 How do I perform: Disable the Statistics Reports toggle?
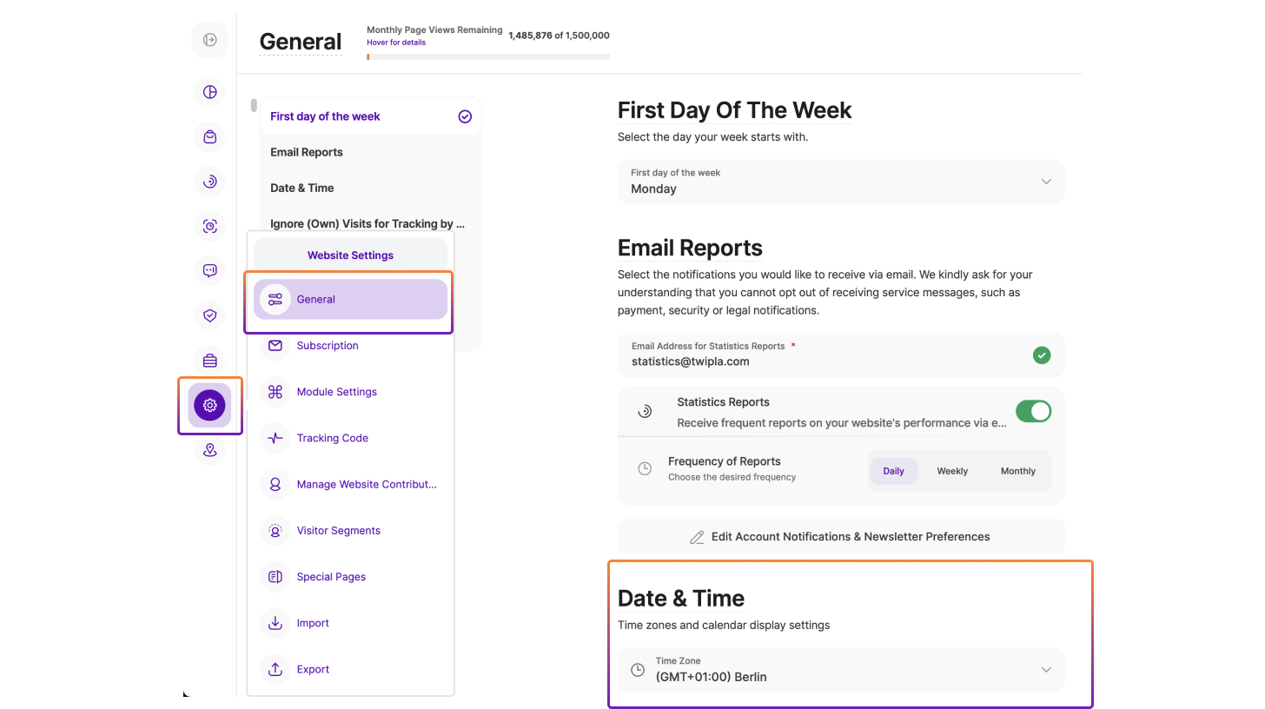coord(1033,411)
